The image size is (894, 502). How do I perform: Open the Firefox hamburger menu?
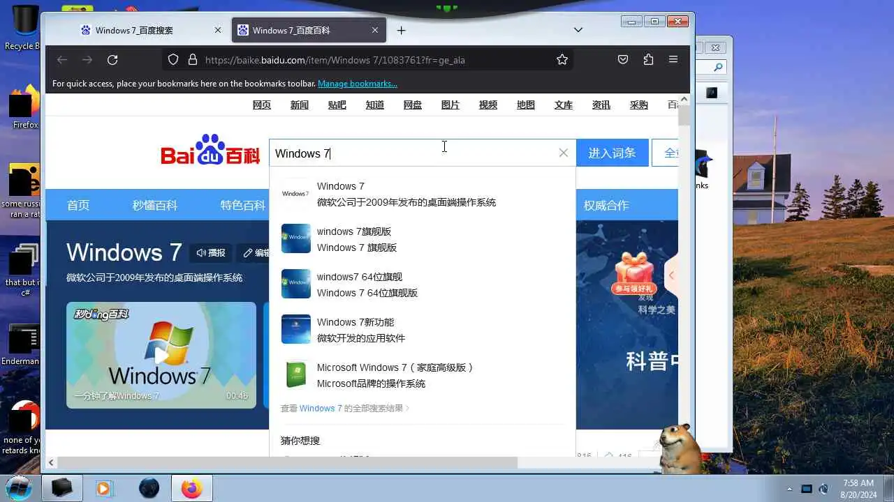tap(673, 60)
